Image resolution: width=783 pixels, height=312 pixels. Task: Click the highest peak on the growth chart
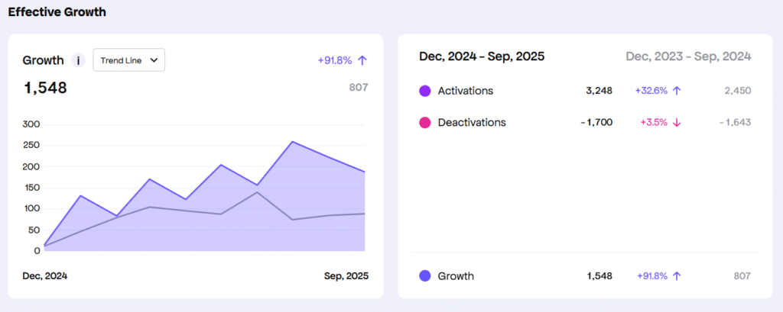pos(292,142)
